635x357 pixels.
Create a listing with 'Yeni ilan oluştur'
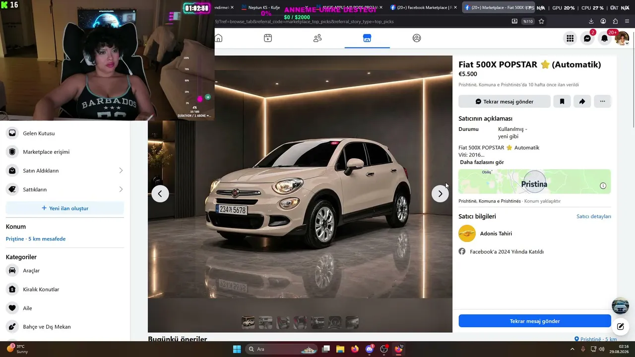[65, 208]
